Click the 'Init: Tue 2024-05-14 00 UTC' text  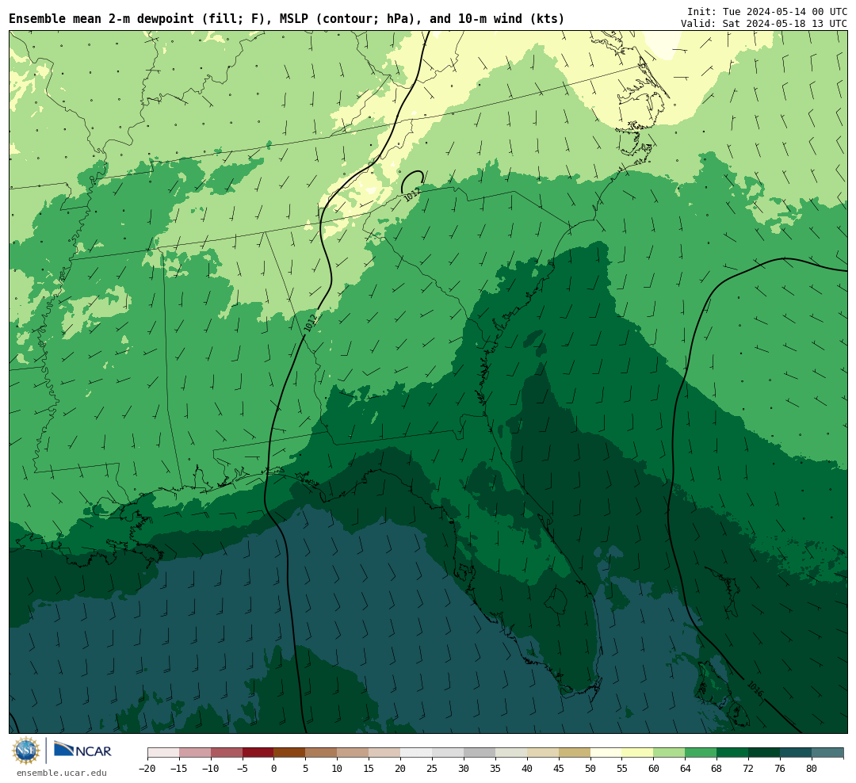(x=767, y=11)
